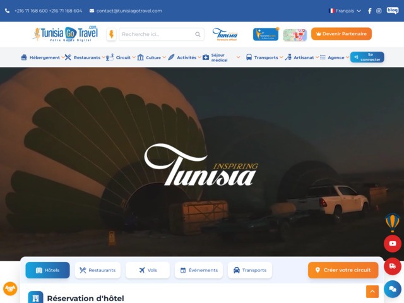The height and width of the screenshot is (303, 404).
Task: Expand the Séjour médical menu
Action: [222, 57]
